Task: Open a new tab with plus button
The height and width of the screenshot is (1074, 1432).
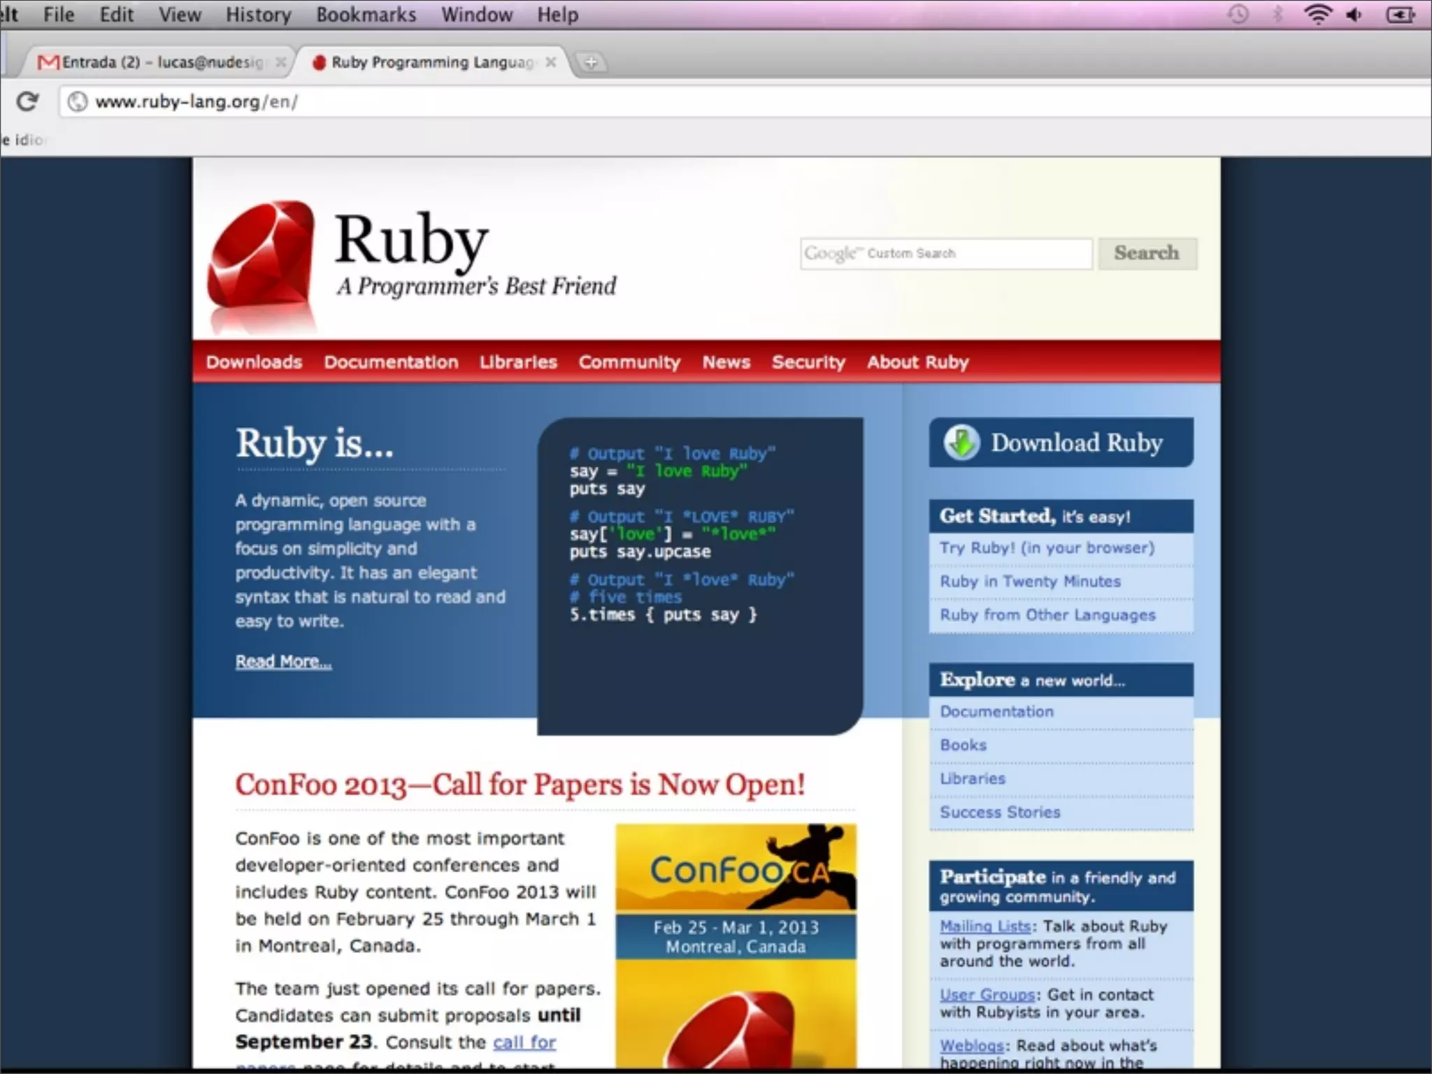Action: pyautogui.click(x=591, y=63)
